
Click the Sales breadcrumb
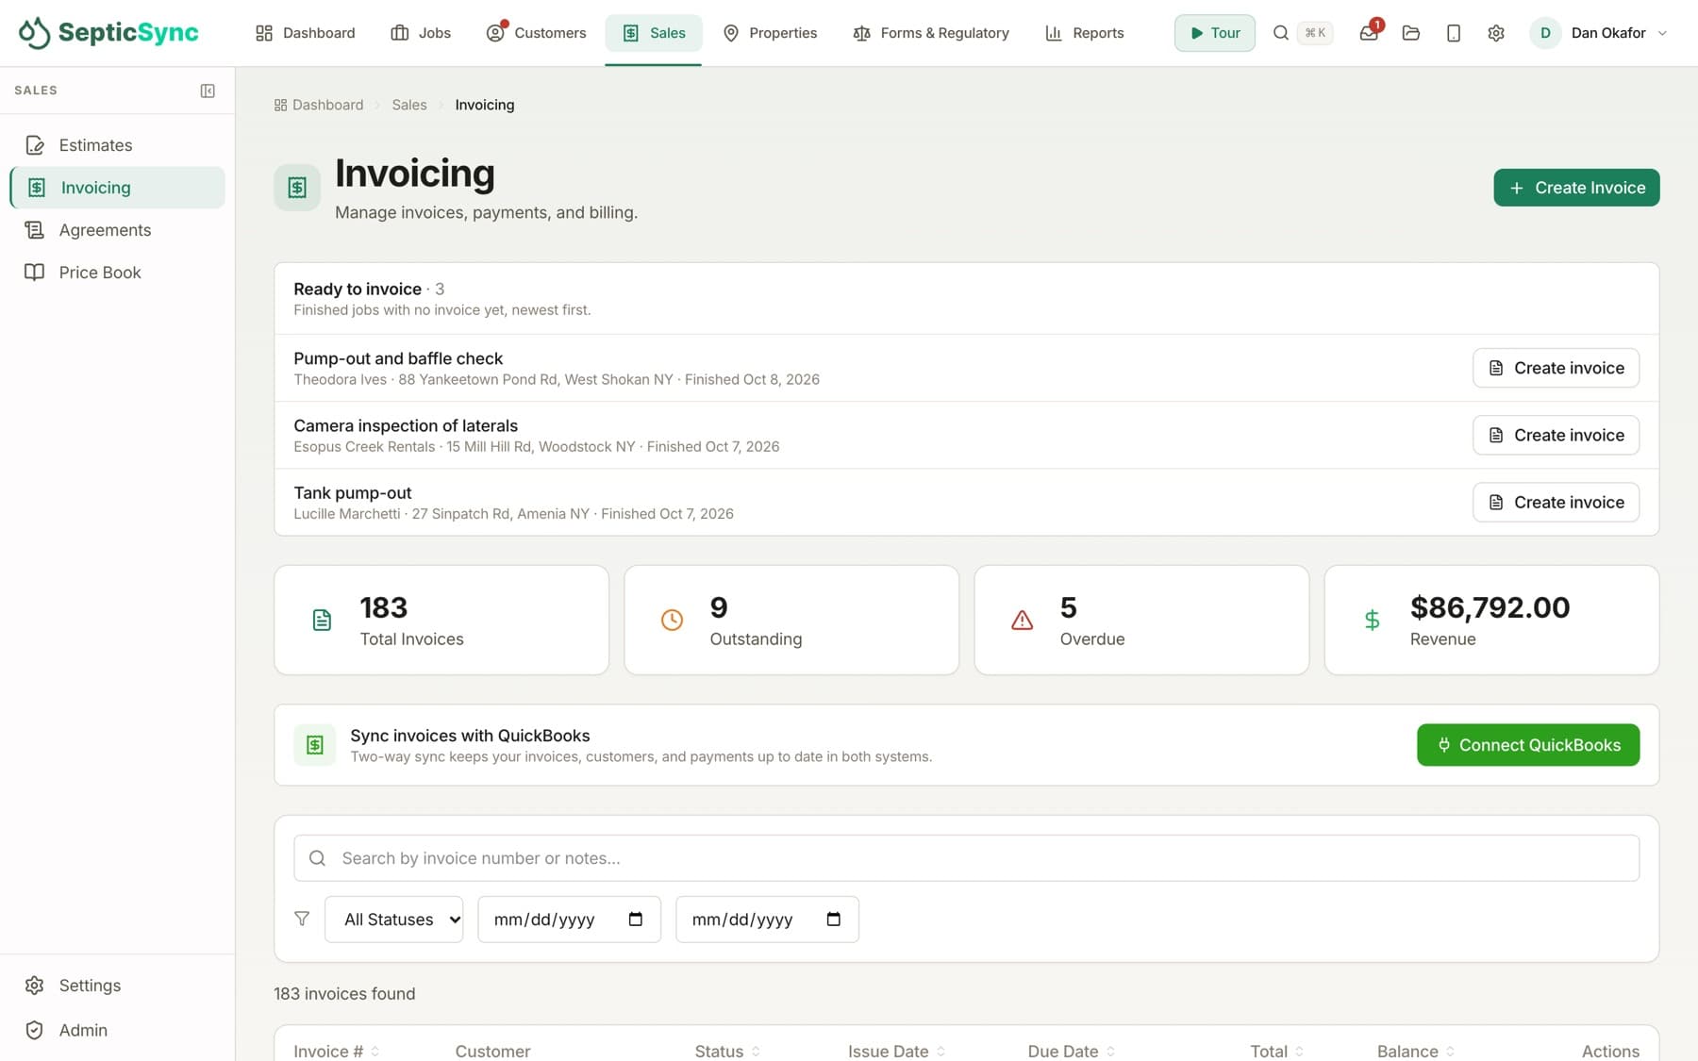(409, 105)
